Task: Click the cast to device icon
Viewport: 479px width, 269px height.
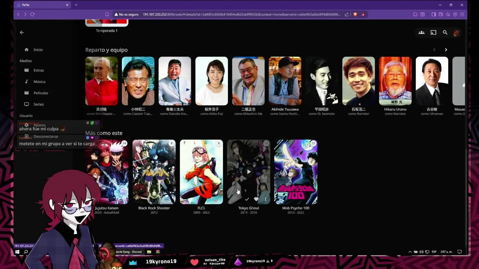Action: click(x=433, y=33)
